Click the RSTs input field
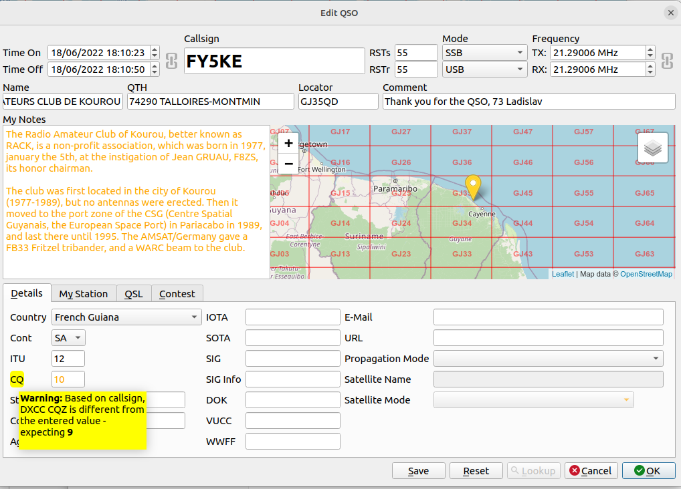The image size is (681, 489). coord(416,53)
